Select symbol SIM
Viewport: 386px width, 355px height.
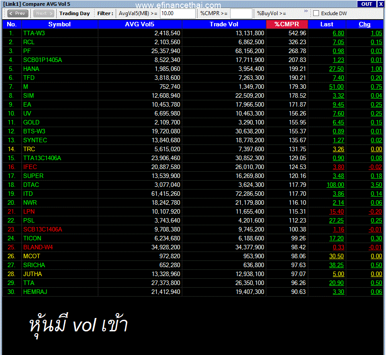pyautogui.click(x=28, y=95)
